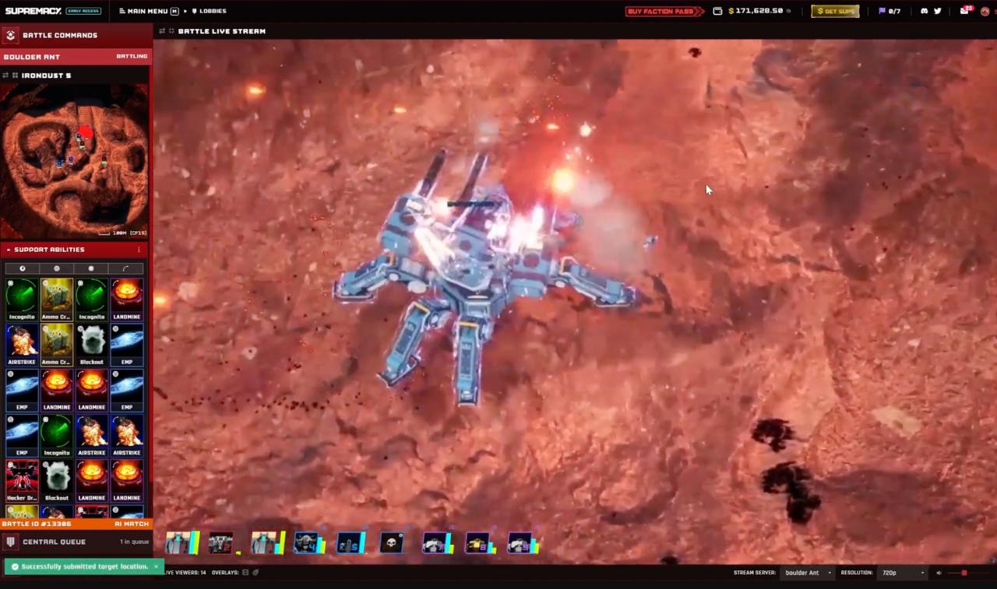Image resolution: width=997 pixels, height=589 pixels.
Task: Click the skull mech status icon
Action: click(392, 543)
